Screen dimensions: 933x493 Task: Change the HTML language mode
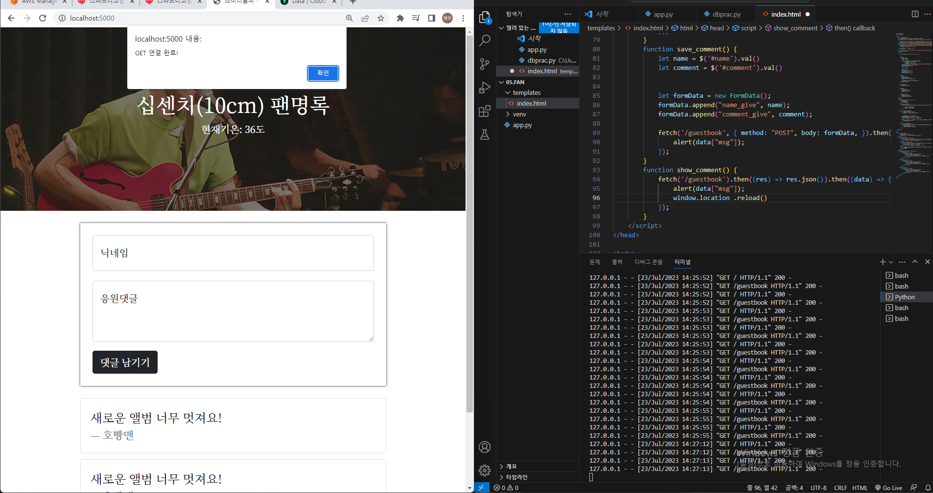point(860,488)
